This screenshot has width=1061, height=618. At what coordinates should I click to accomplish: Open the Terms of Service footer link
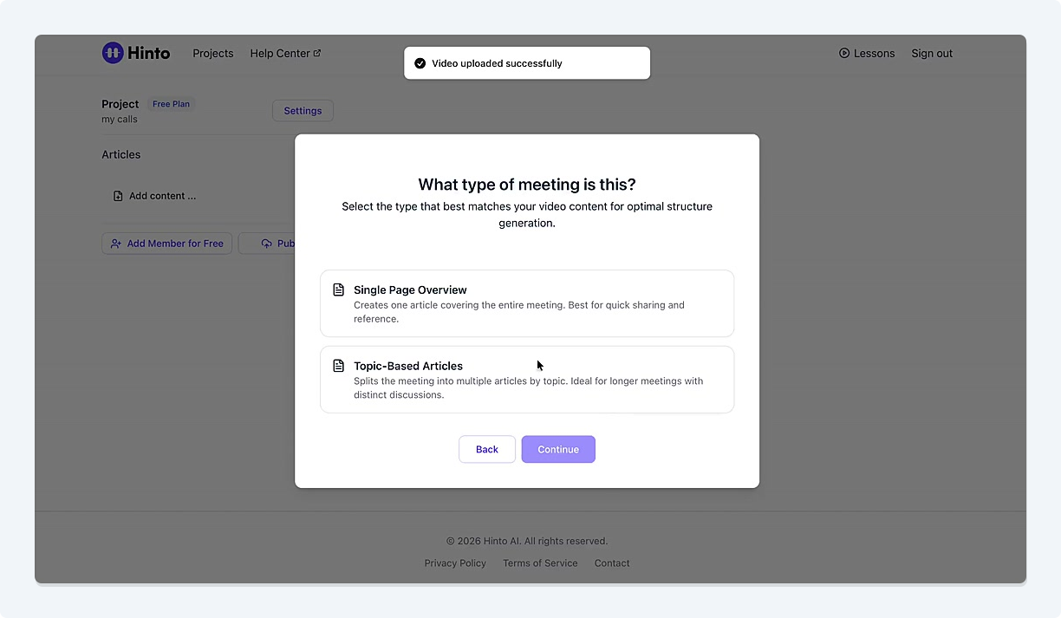[x=540, y=563]
